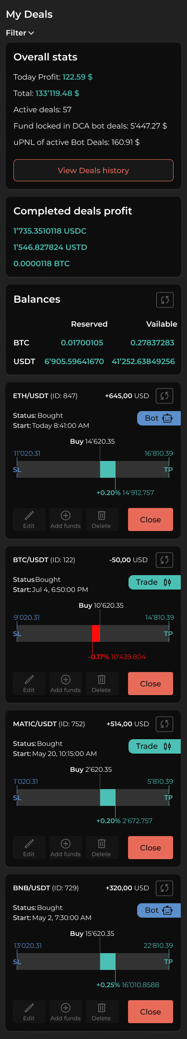Viewport: 187px width, 1039px height.
Task: Open View Deals history
Action: click(93, 170)
